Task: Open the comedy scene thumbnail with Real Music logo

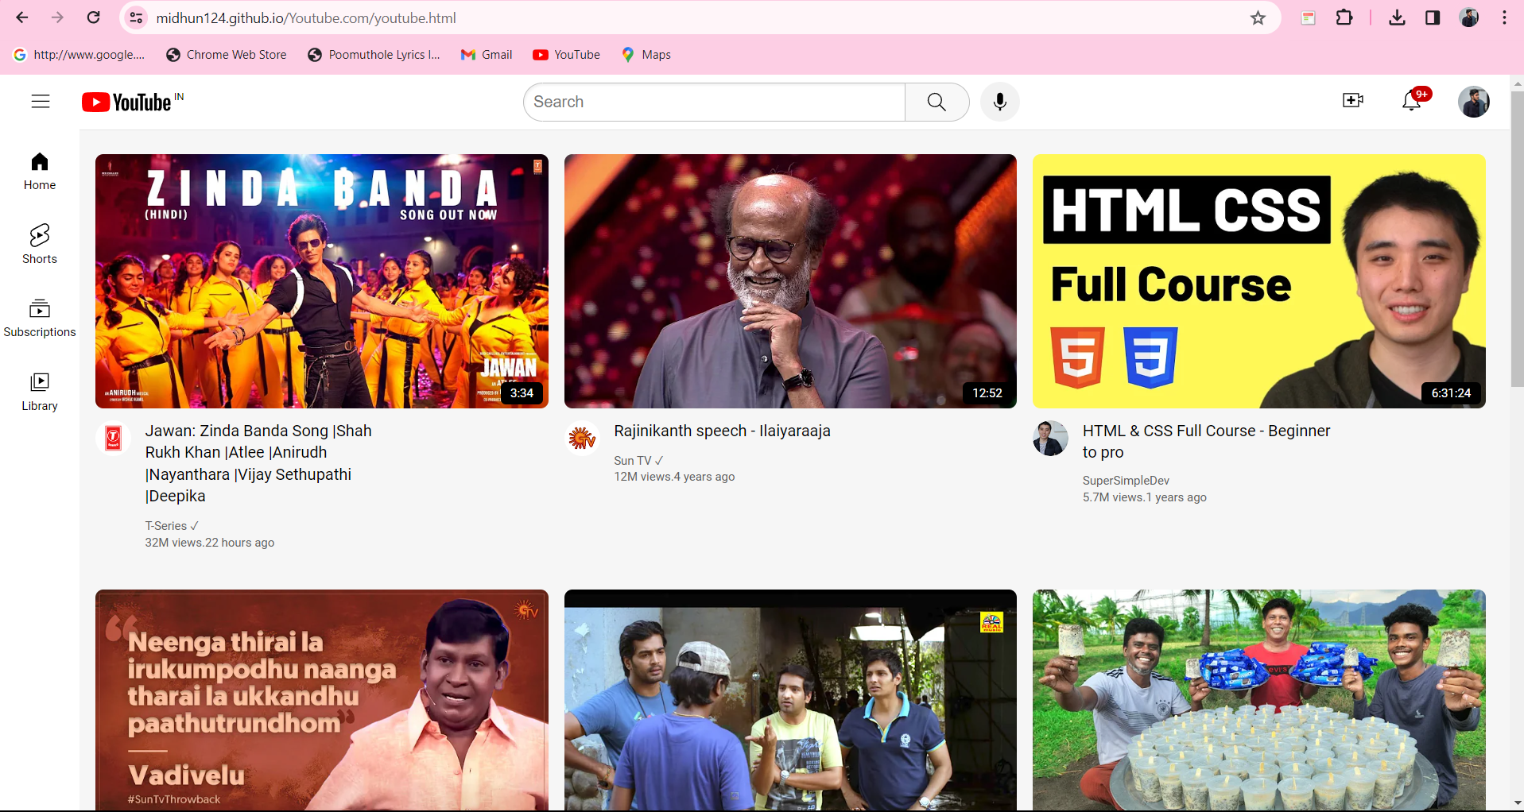Action: (x=790, y=700)
